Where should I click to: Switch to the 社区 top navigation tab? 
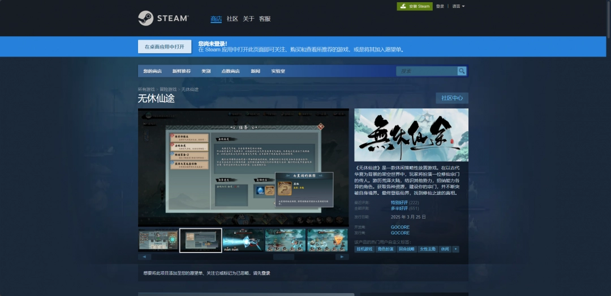(232, 19)
